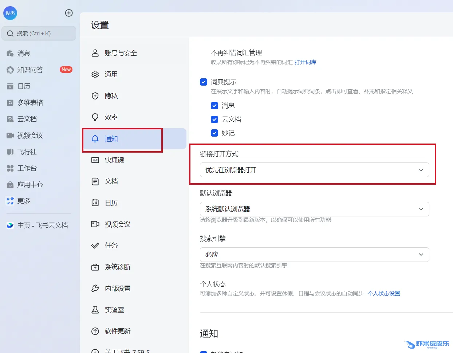Expand the 搜索引擎 dropdown showing 必应

click(314, 255)
